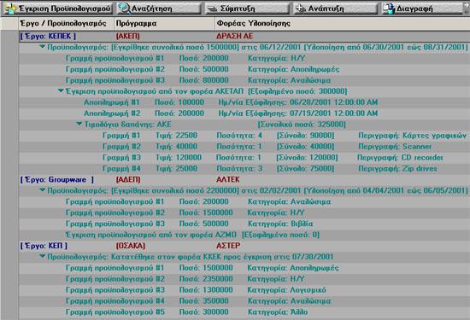
Task: Open the Αναζήτηση search button
Action: point(159,9)
